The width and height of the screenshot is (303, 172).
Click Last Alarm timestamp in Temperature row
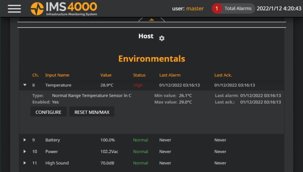coord(179,85)
